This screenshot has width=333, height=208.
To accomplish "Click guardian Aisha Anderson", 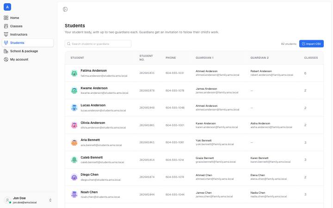I will coord(260,123).
